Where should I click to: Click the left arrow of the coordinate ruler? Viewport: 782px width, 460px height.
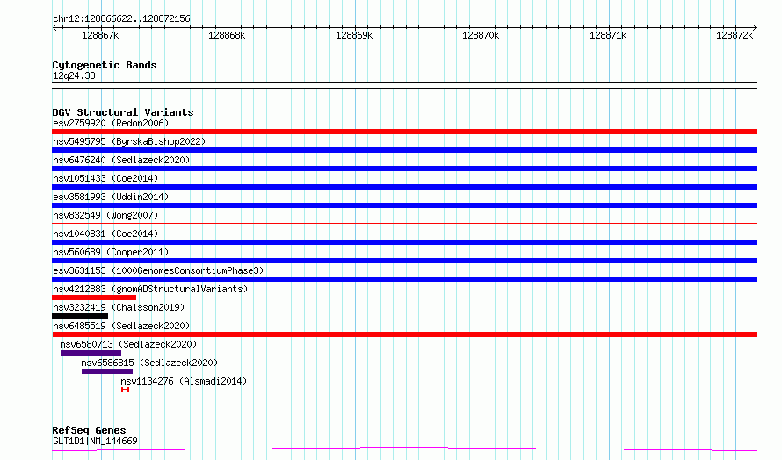[x=54, y=27]
